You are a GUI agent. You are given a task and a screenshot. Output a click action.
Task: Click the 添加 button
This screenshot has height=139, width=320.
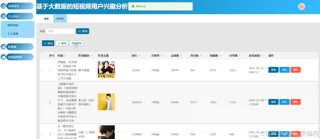[x=48, y=43]
